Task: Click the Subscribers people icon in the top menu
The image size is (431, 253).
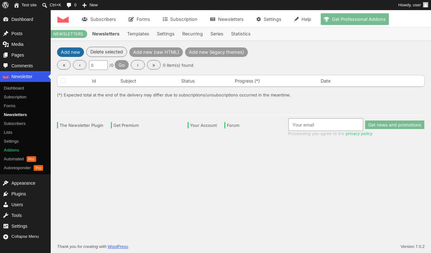Action: coord(85,19)
